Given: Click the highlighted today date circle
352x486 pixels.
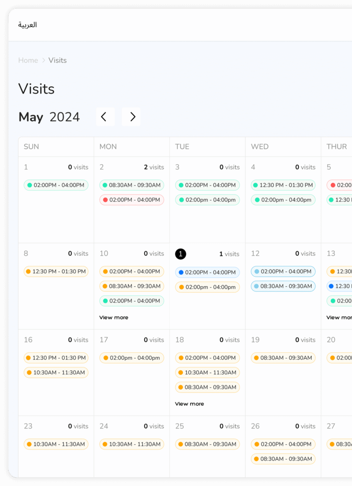Looking at the screenshot, I should [180, 254].
